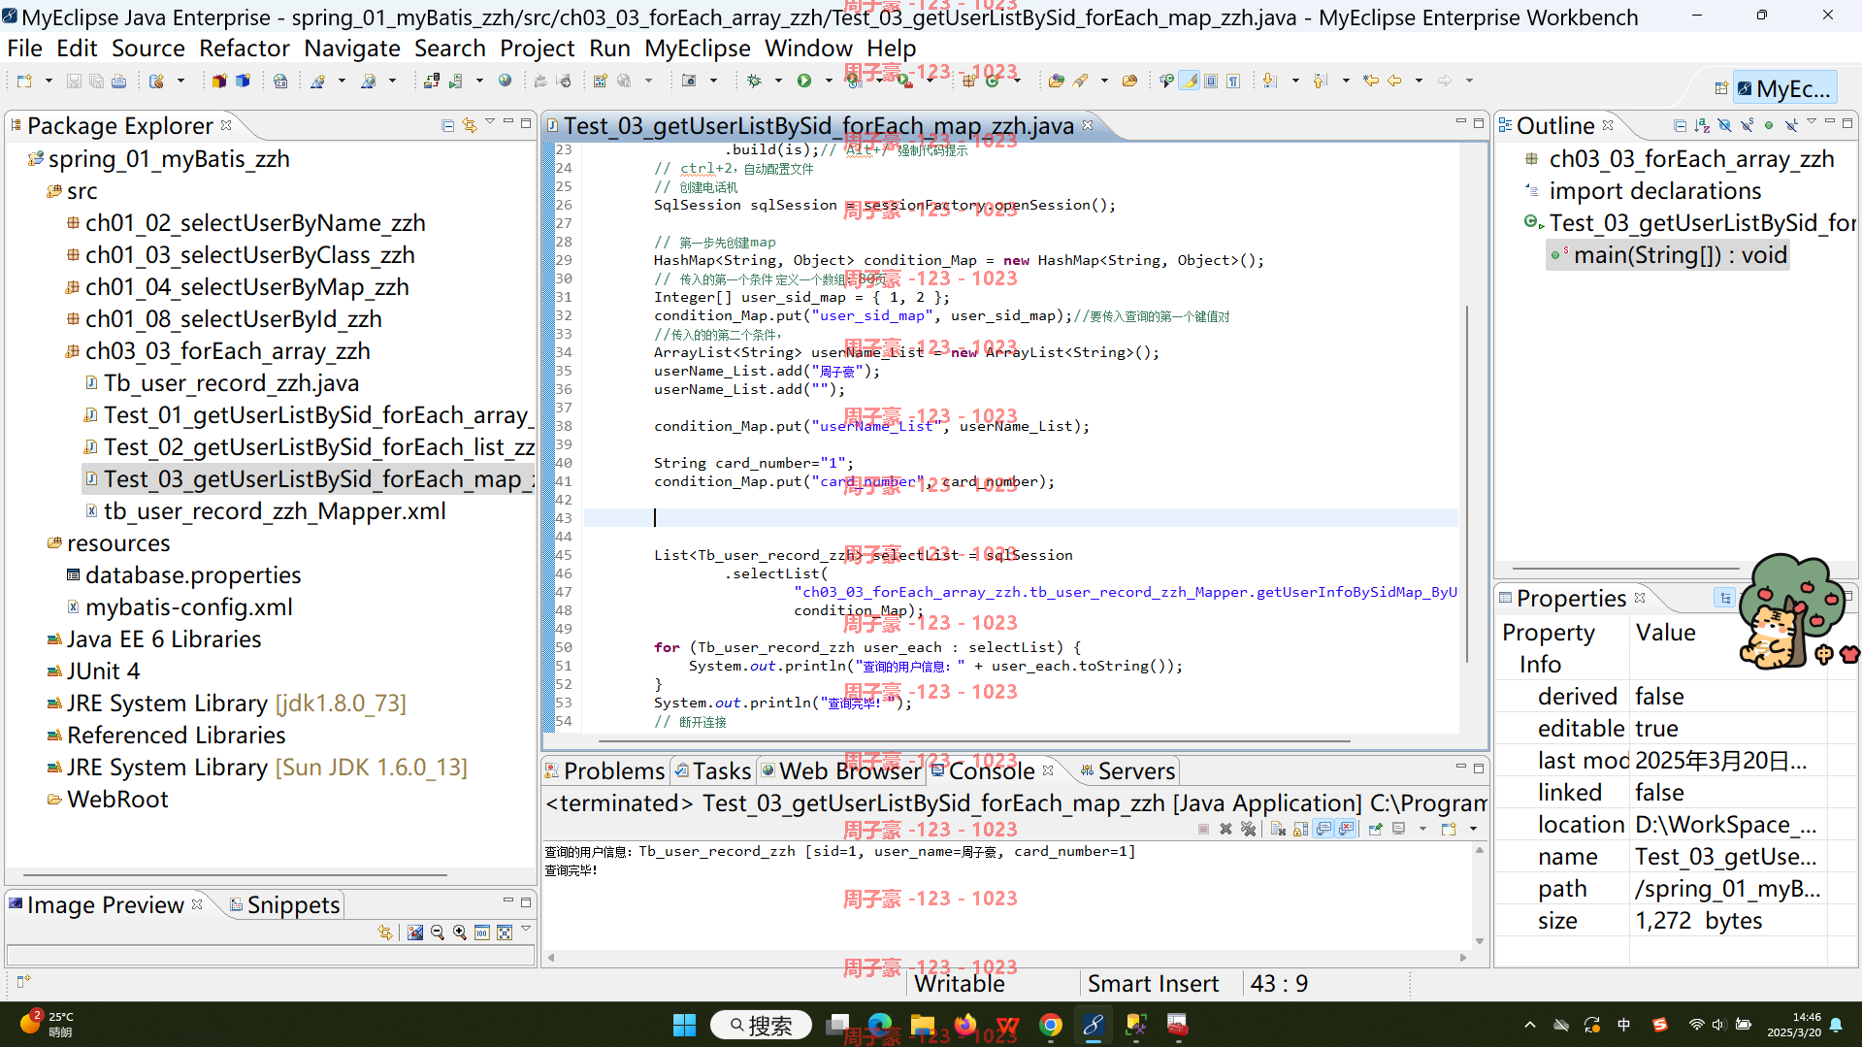Click Zoom Out on Image Preview
The image size is (1862, 1047).
(x=438, y=932)
